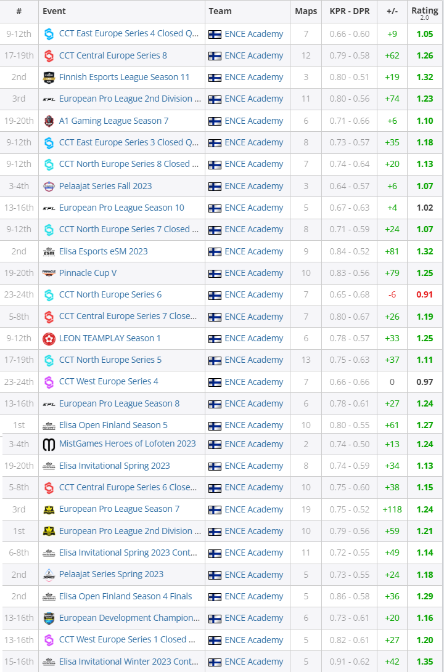Open the Pelaajat Series Fall 2023 event link
The width and height of the screenshot is (444, 672).
(x=105, y=186)
